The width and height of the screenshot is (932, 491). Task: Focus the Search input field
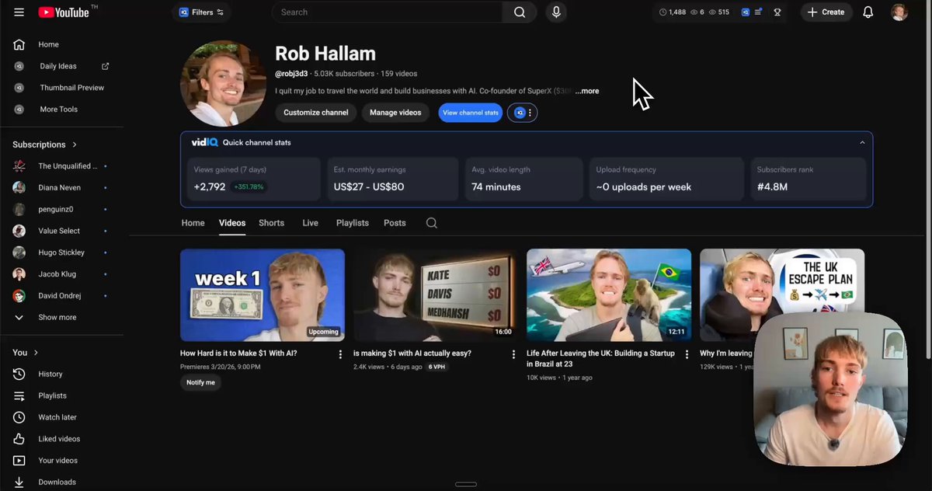pos(388,12)
